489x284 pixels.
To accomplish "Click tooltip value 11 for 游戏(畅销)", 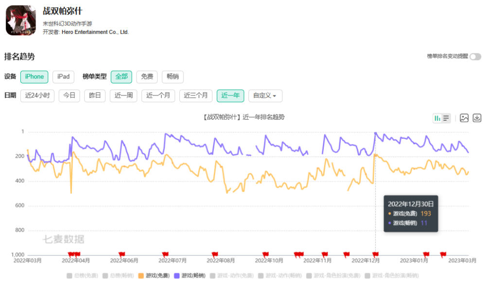I will (424, 223).
